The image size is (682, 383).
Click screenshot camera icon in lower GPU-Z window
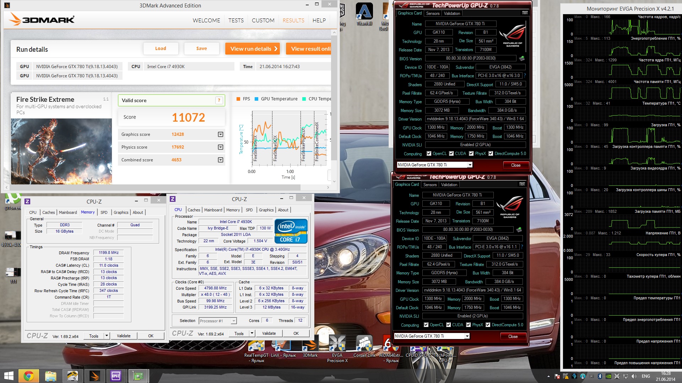pyautogui.click(x=522, y=184)
